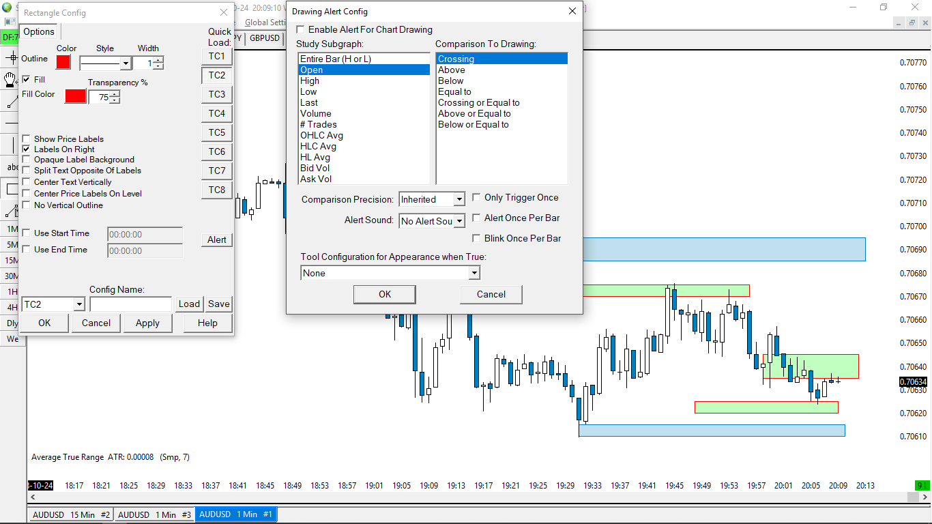Open the AUDUSD 1 Min #3 chart tab
Screen dimensions: 932x524
coord(154,514)
